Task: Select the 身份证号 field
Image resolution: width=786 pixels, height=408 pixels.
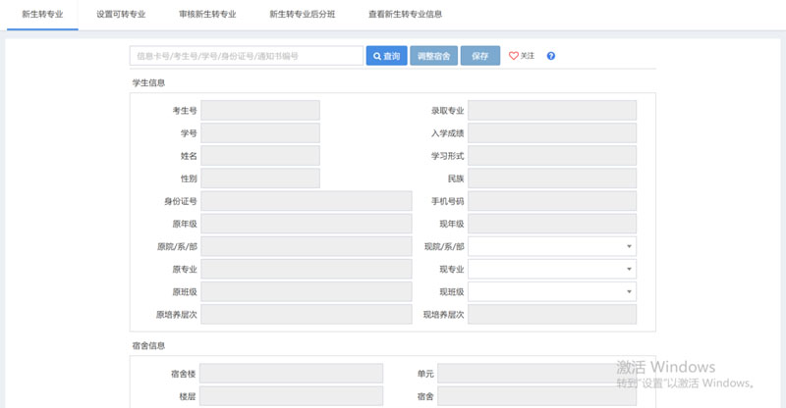Action: 306,201
